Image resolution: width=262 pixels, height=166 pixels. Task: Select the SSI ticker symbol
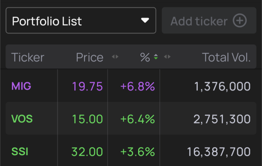tap(20, 151)
